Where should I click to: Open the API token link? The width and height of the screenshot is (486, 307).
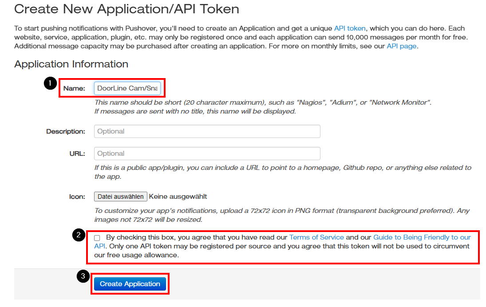(x=350, y=28)
